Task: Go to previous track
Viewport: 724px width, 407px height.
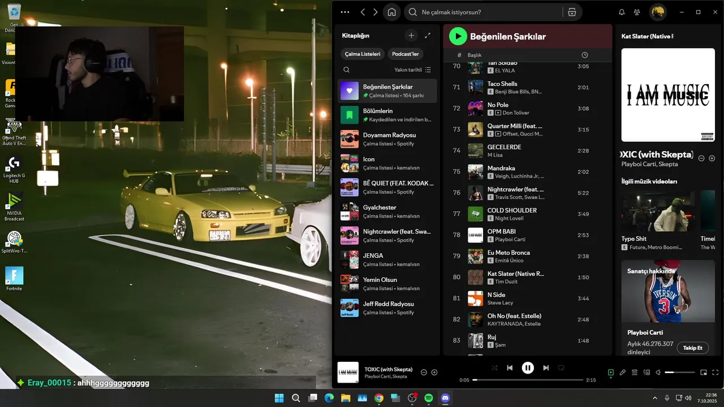Action: (x=510, y=368)
